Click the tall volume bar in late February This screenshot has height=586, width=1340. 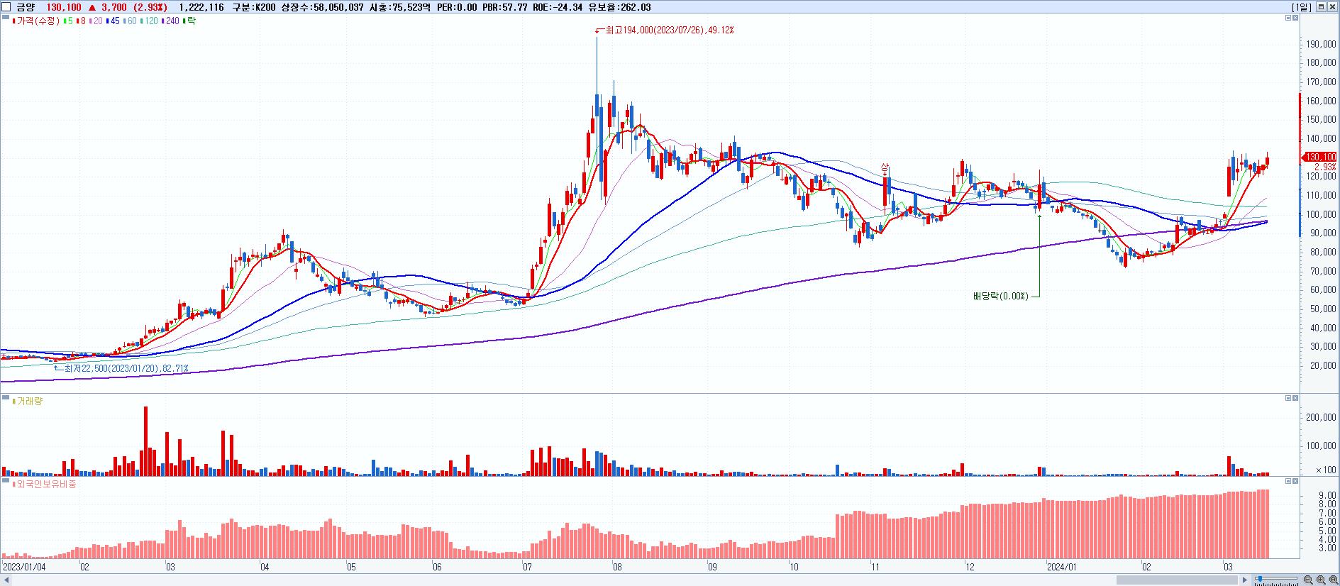(x=145, y=441)
